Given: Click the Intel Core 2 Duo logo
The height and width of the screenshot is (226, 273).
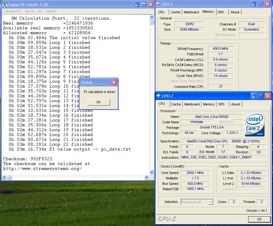Looking at the screenshot, I should click(x=255, y=124).
